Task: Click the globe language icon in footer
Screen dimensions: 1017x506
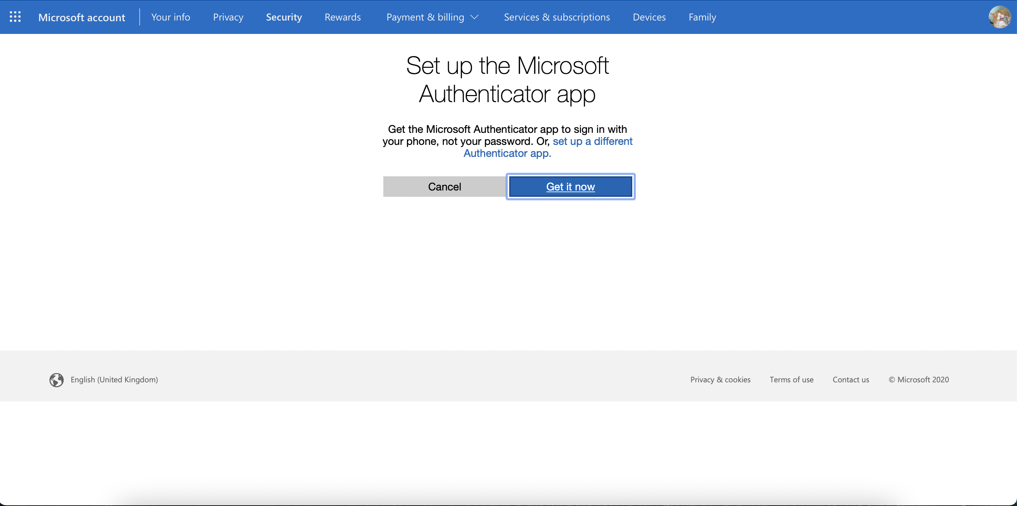Action: (56, 380)
